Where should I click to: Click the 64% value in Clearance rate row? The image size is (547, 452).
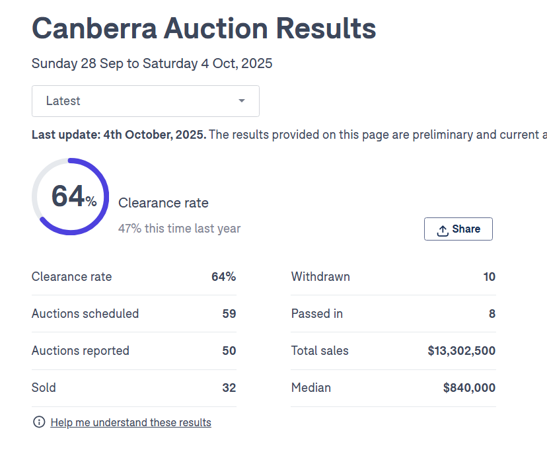tap(223, 277)
